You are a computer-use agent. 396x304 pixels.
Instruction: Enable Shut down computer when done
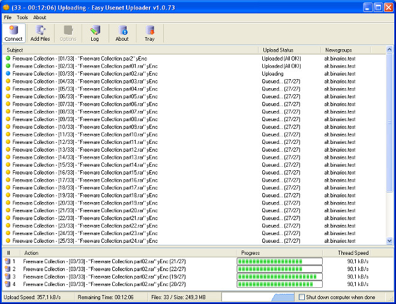(302, 297)
